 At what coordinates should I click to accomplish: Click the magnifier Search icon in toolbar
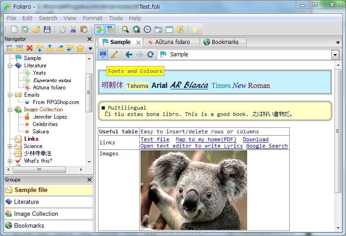point(125,30)
